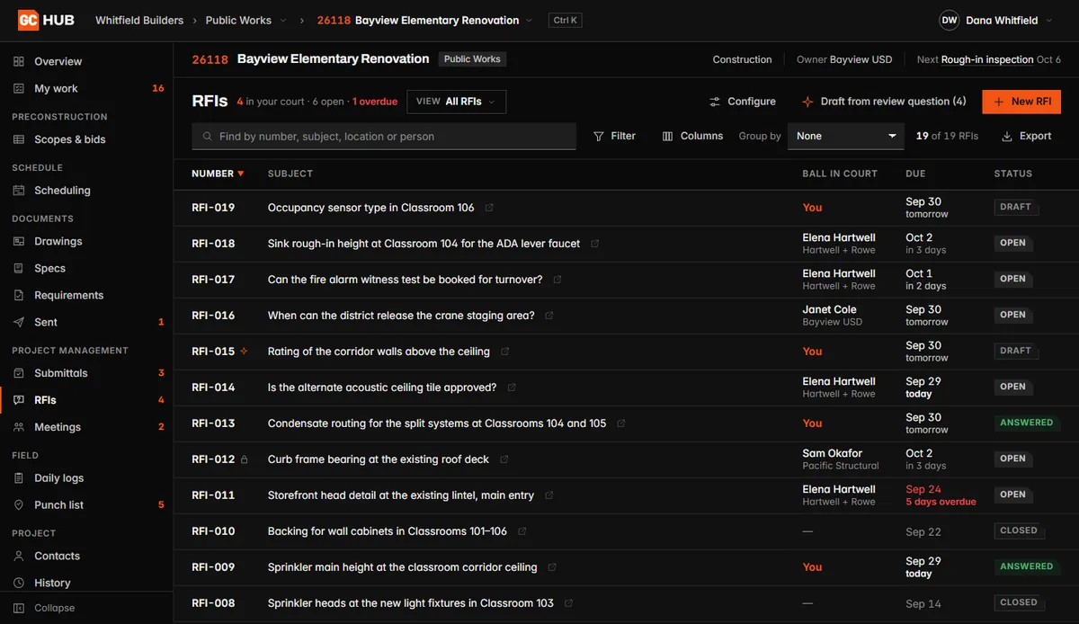Expand the VIEW All RFIs dropdown
1079x624 pixels.
457,102
